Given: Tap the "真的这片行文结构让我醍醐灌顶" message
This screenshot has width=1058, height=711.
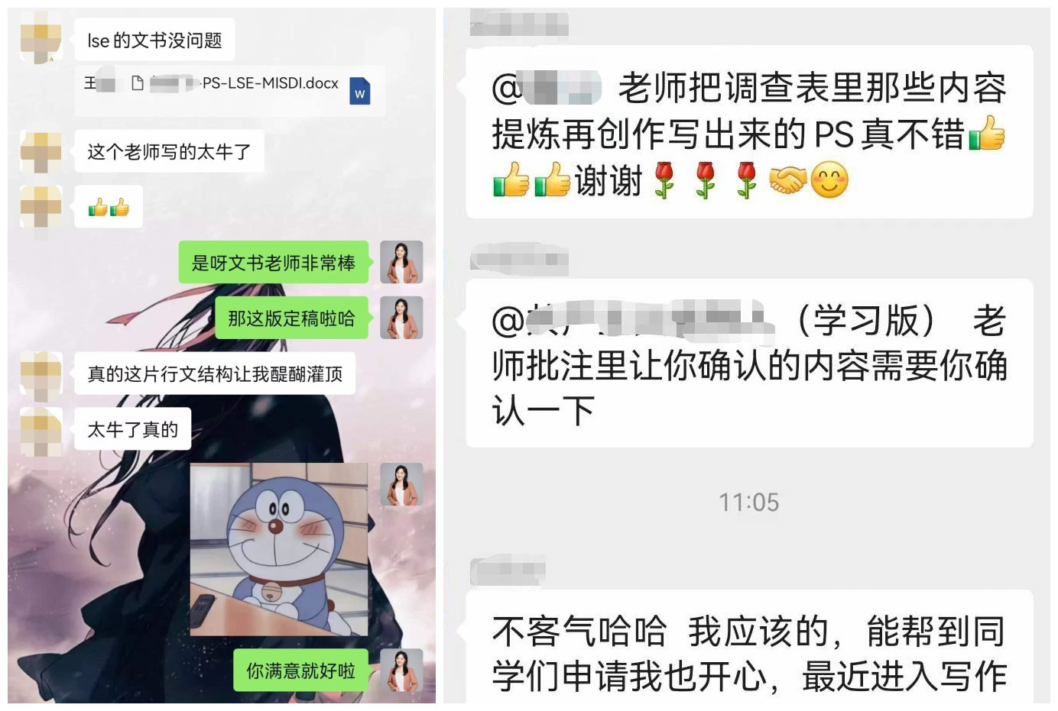Looking at the screenshot, I should (x=215, y=373).
